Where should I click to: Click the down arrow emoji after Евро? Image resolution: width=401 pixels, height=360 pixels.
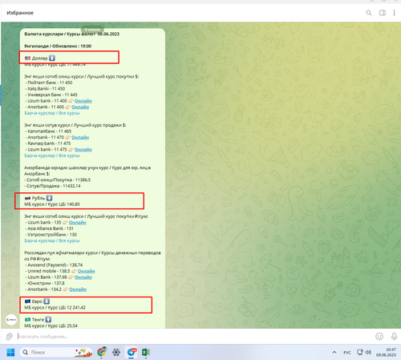coord(47,301)
